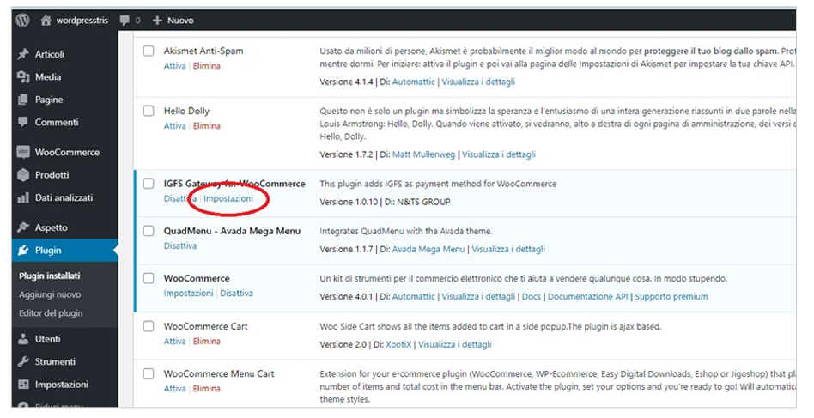The image size is (814, 418).
Task: Open the Strumenti menu
Action: (55, 362)
